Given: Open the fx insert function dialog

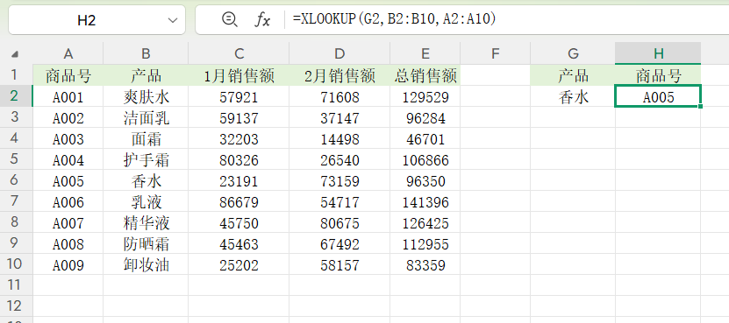Looking at the screenshot, I should [262, 19].
